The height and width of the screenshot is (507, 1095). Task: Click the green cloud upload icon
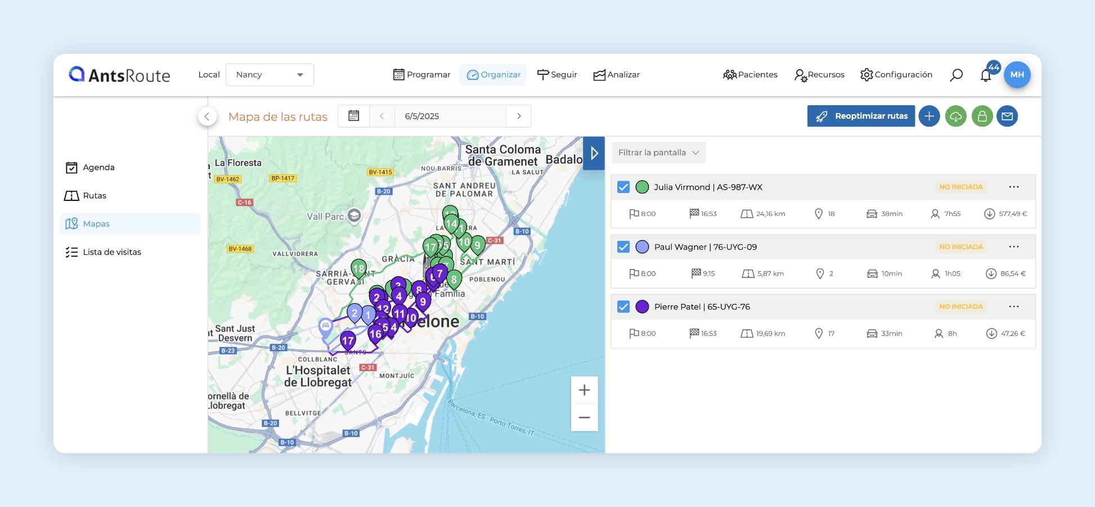pyautogui.click(x=955, y=116)
